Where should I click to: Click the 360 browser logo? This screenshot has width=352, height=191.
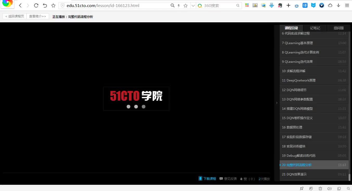[x=7, y=4]
